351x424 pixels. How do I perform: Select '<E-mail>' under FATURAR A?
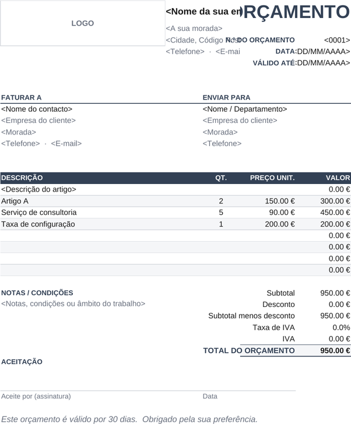click(x=66, y=143)
